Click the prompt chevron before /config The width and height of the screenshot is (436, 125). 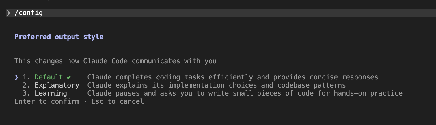(x=9, y=13)
